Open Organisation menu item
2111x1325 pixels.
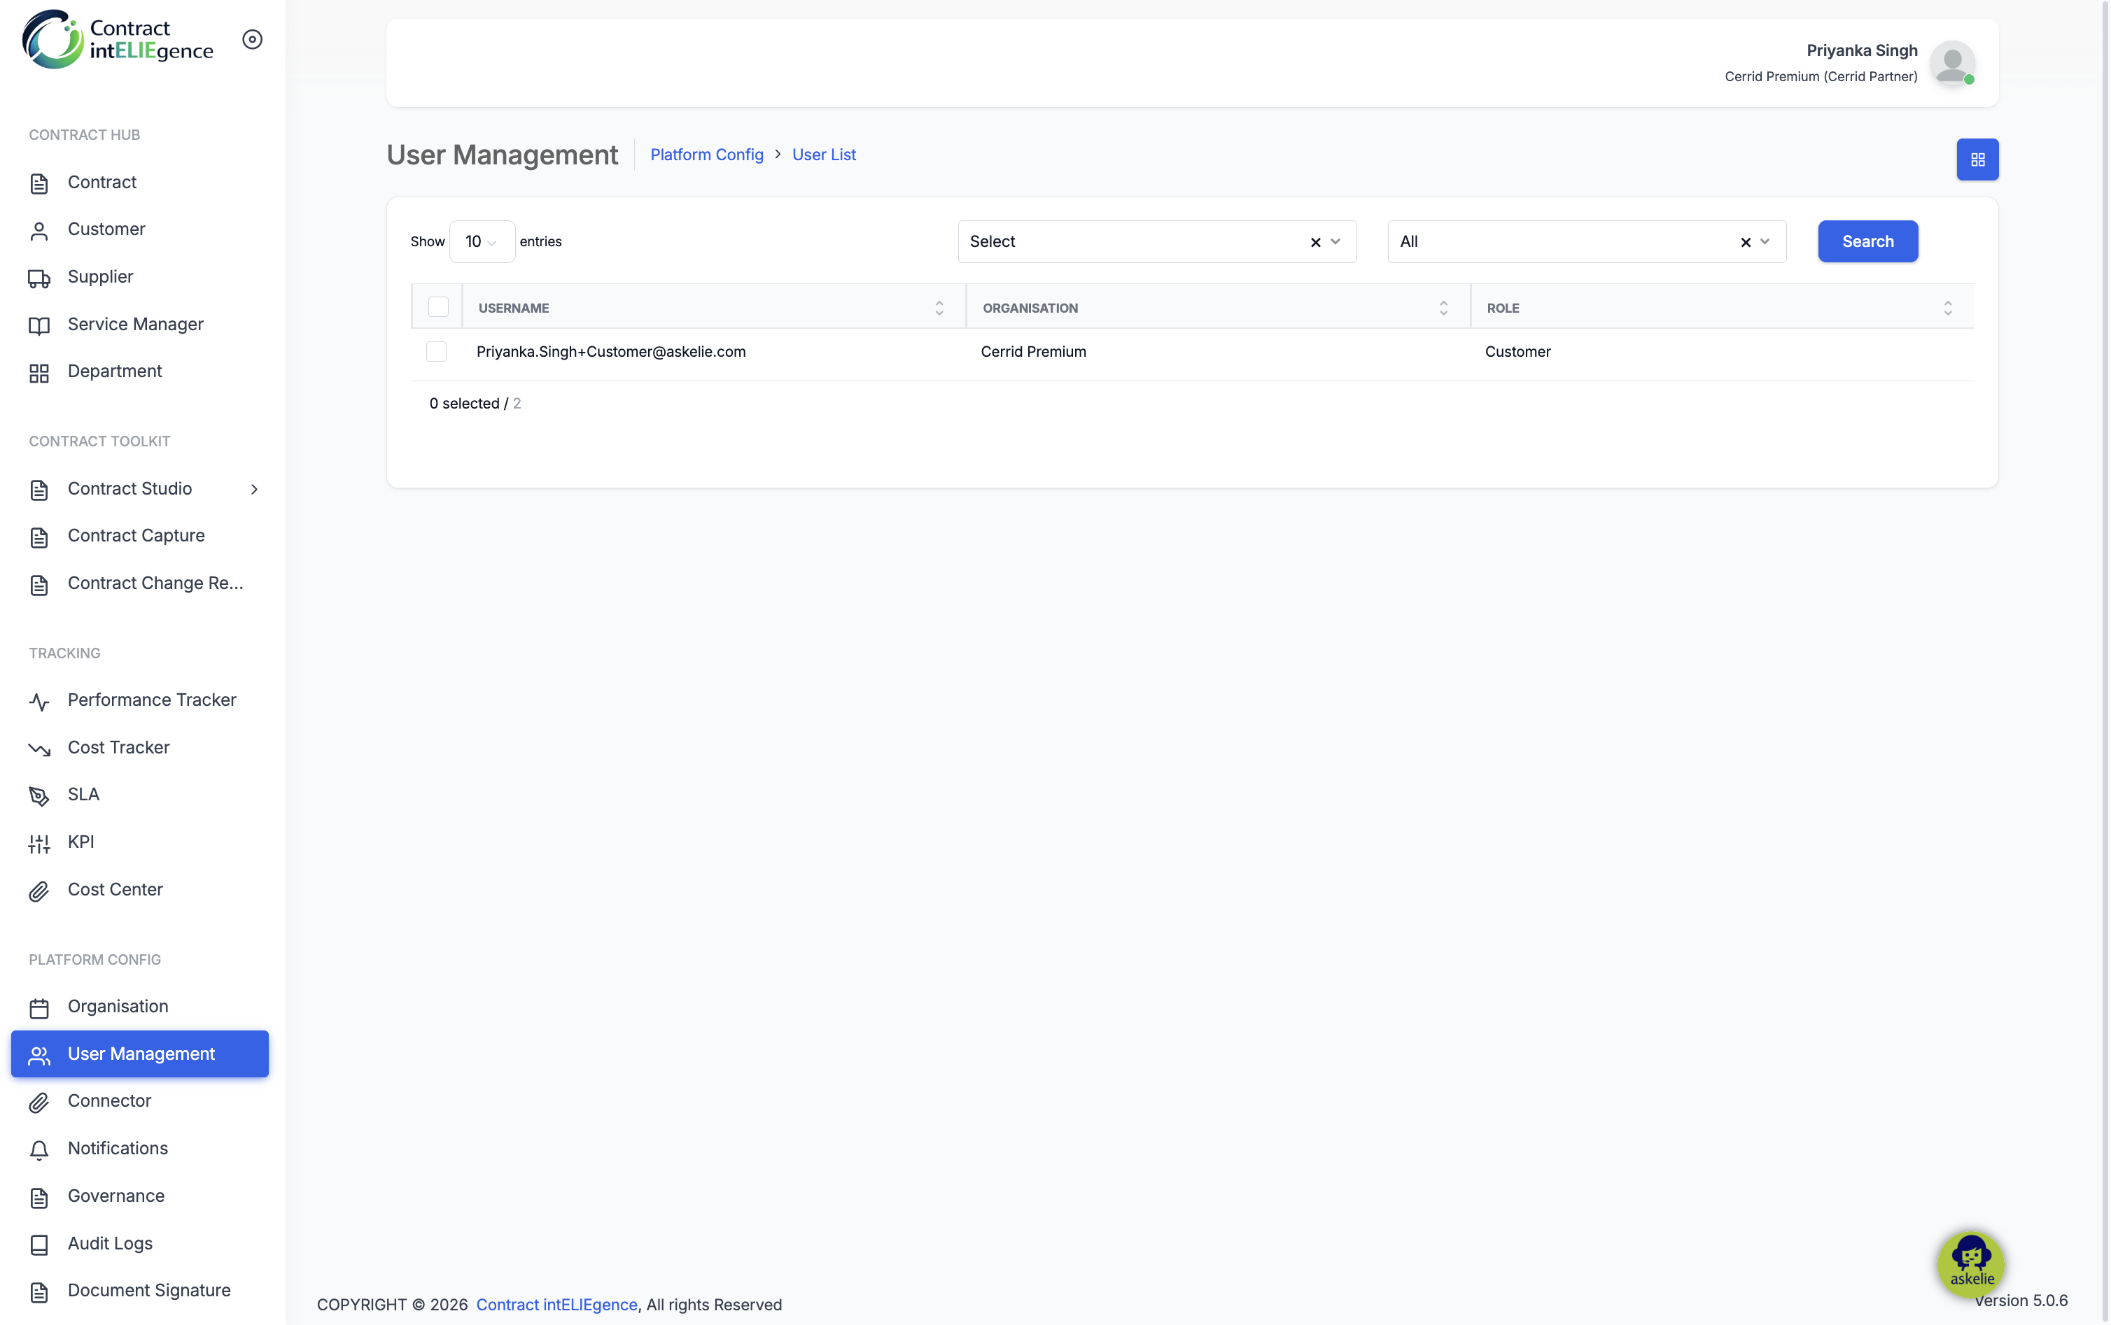click(x=140, y=1007)
